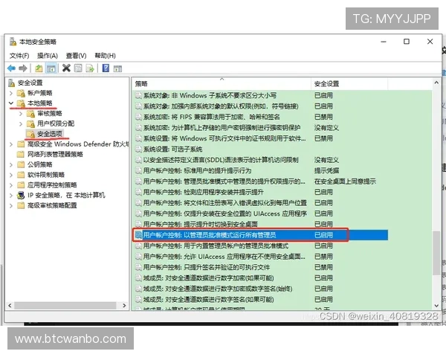Select the 本地策略 tree item
Viewport: 446px width, 357px height.
(40, 103)
